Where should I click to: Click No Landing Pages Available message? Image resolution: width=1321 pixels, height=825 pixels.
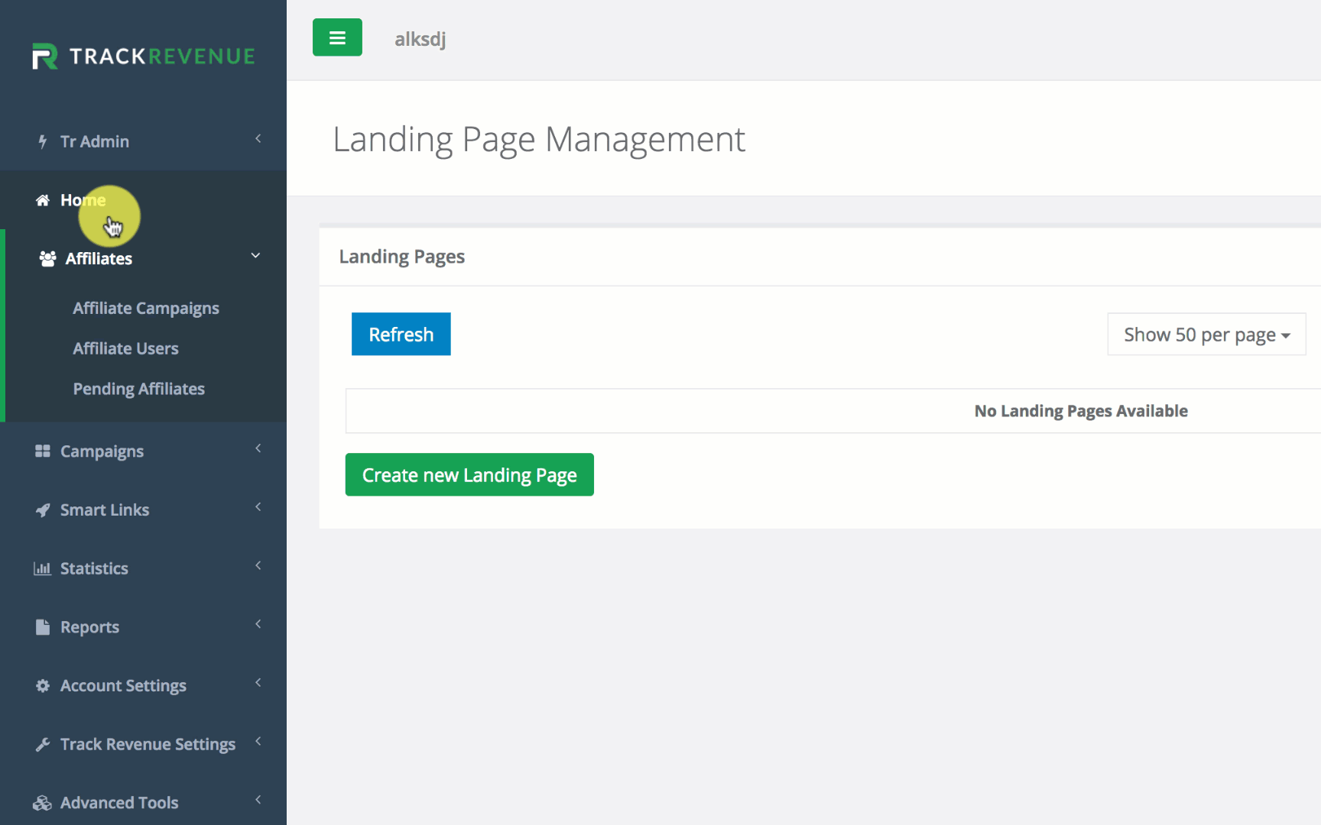point(1081,411)
